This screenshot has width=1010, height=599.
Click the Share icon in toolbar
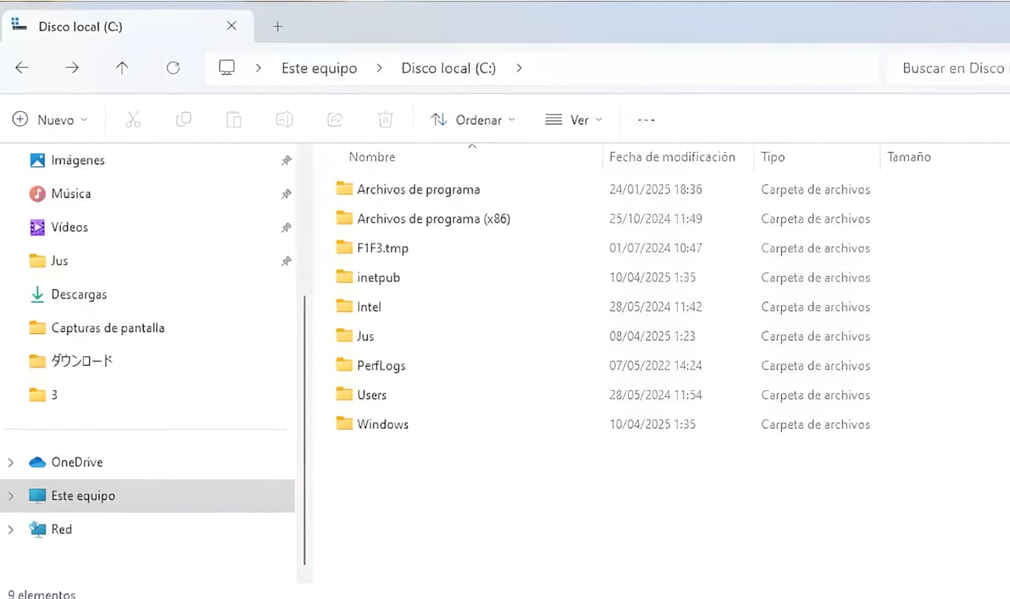335,120
